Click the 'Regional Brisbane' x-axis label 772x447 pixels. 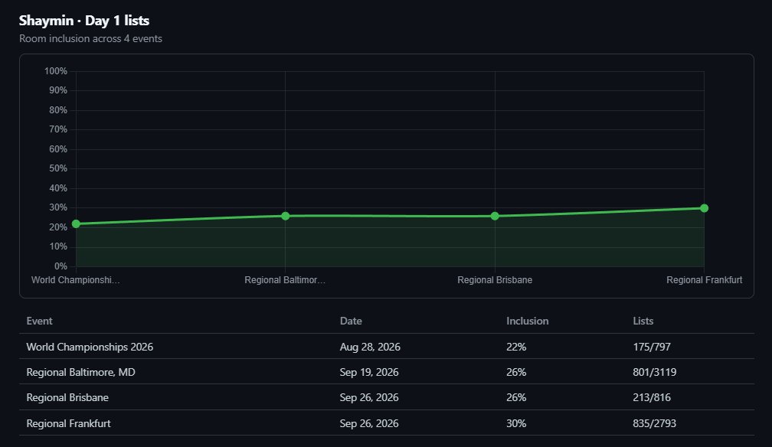(x=495, y=280)
